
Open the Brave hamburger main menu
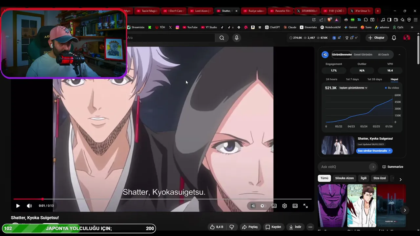pyautogui.click(x=415, y=20)
